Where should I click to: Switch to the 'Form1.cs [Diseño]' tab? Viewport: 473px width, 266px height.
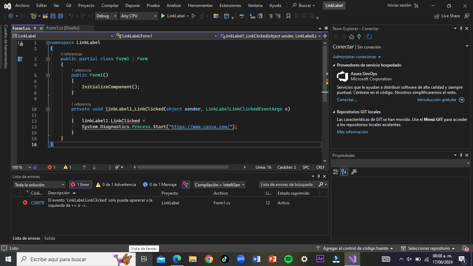click(x=63, y=28)
